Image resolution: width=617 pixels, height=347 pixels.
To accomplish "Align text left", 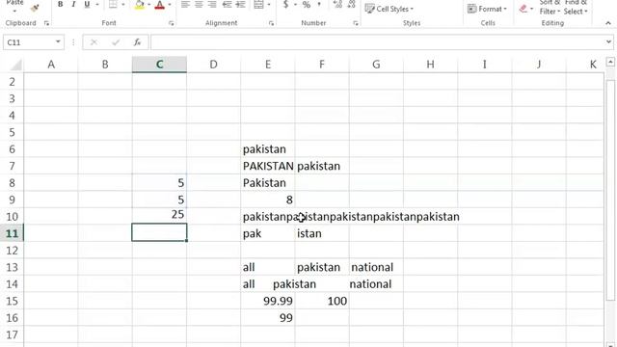I will [x=185, y=5].
